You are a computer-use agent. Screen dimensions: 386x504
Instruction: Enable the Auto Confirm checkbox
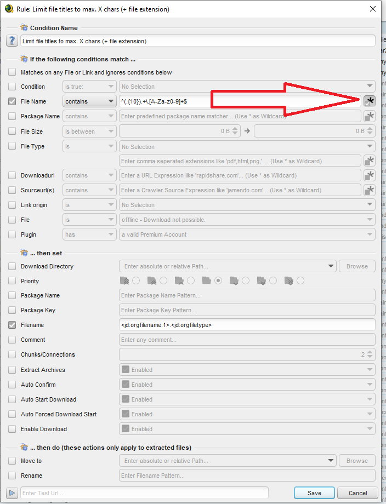(x=12, y=385)
